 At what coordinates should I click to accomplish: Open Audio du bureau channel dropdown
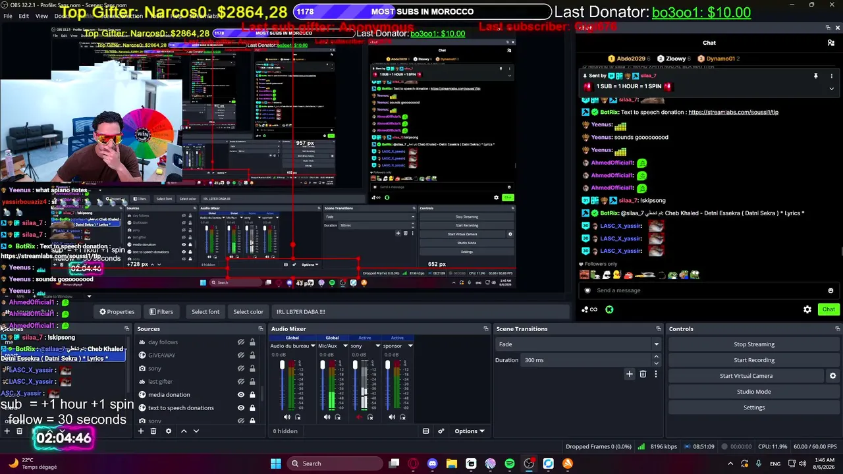(x=313, y=346)
